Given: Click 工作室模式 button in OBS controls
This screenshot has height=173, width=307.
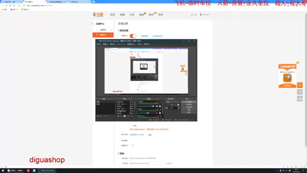Looking at the screenshot, I should coord(189,107).
